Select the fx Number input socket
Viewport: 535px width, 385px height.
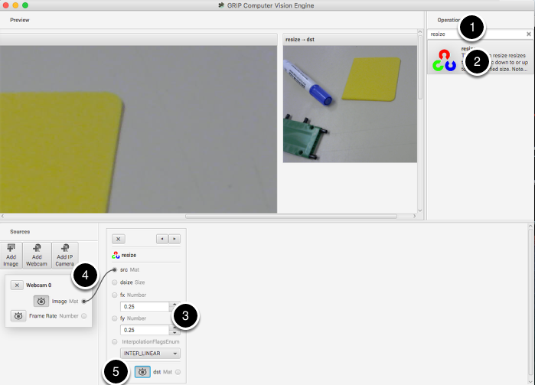pyautogui.click(x=115, y=295)
